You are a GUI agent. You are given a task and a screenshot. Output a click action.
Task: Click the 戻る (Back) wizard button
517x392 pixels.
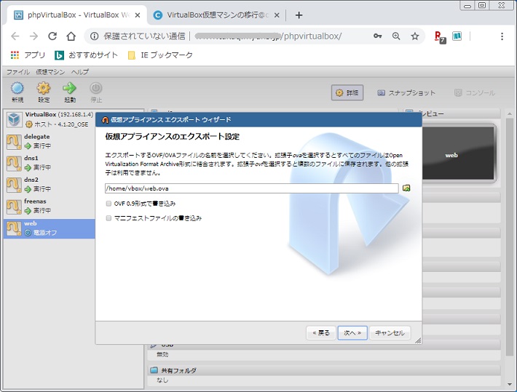click(321, 332)
